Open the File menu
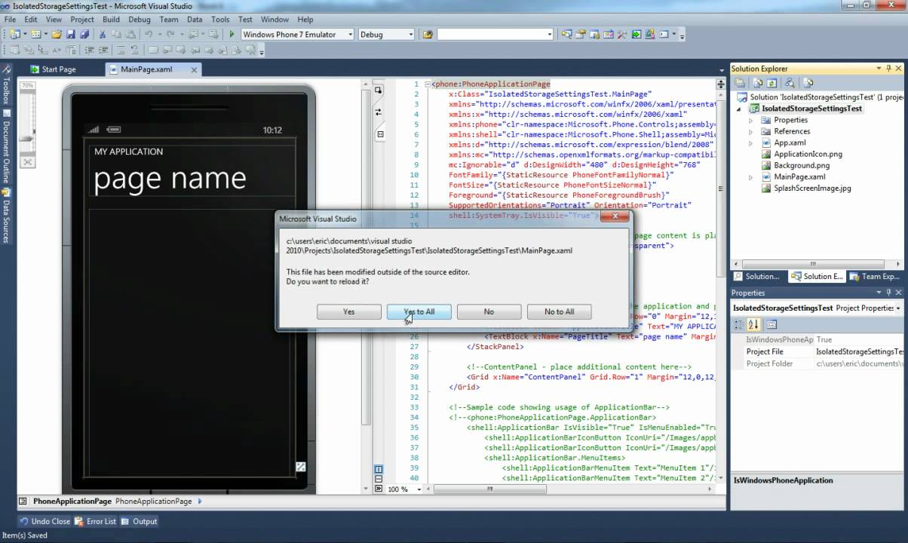 click(11, 20)
